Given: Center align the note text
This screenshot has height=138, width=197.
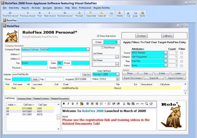Looking at the screenshot, I should point(92,104).
